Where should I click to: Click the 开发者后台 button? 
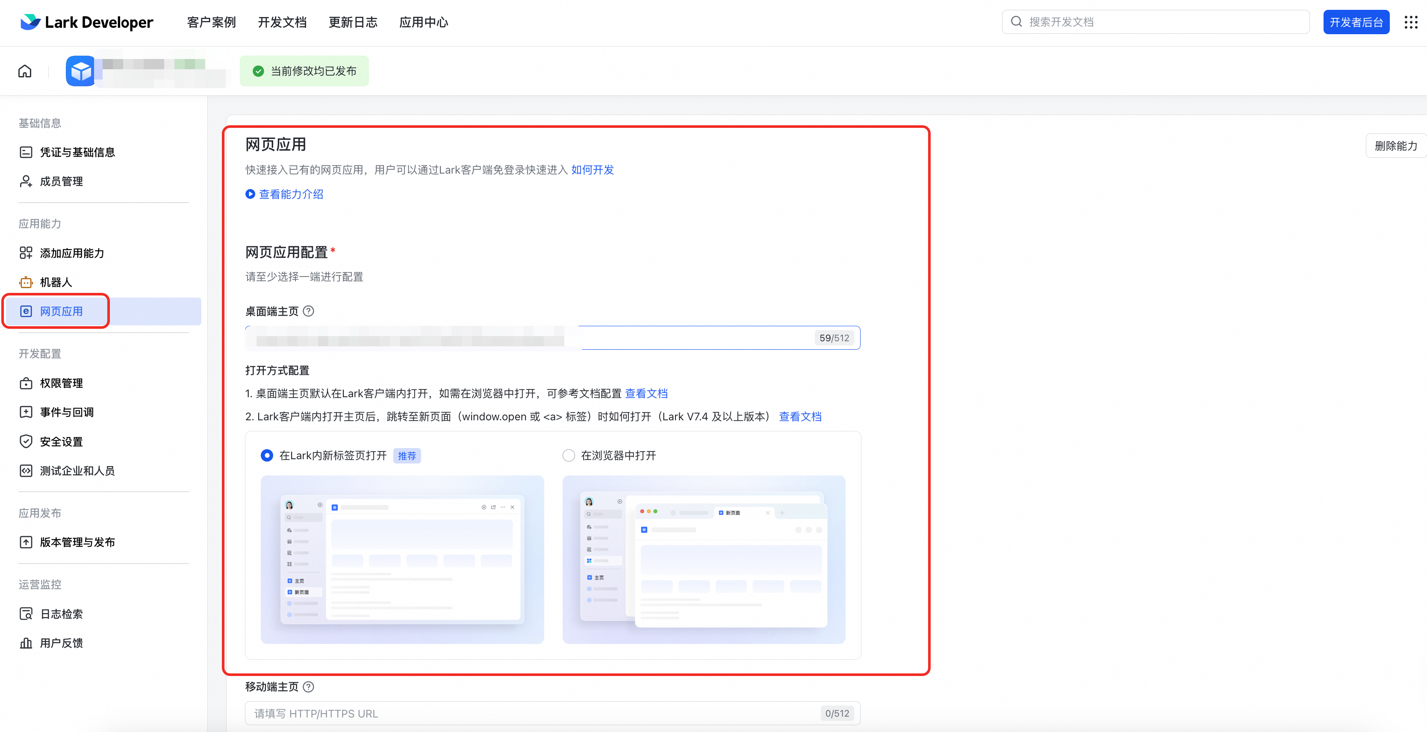[1356, 22]
